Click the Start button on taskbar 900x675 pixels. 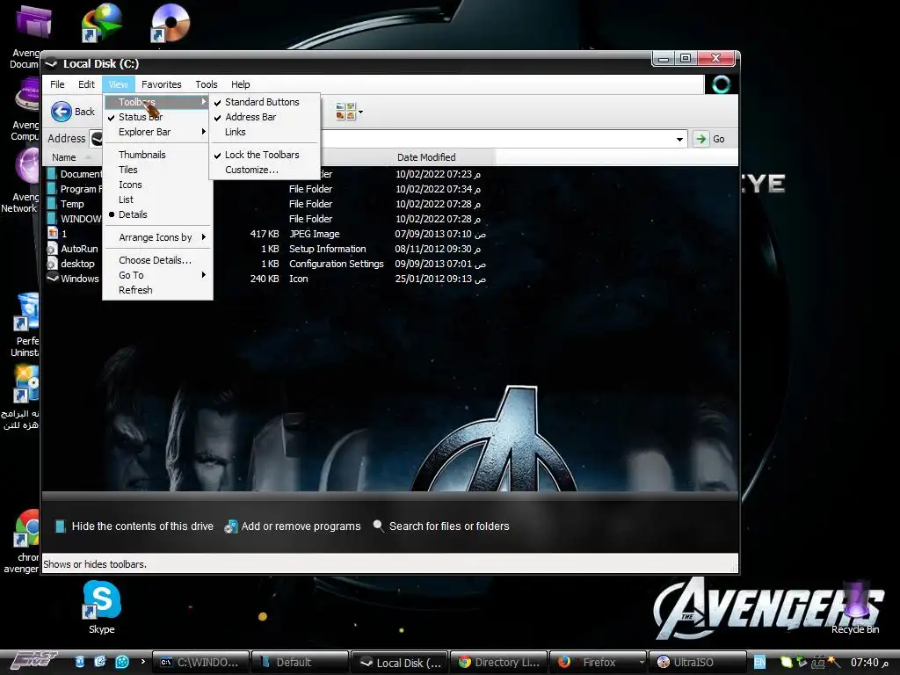click(34, 662)
